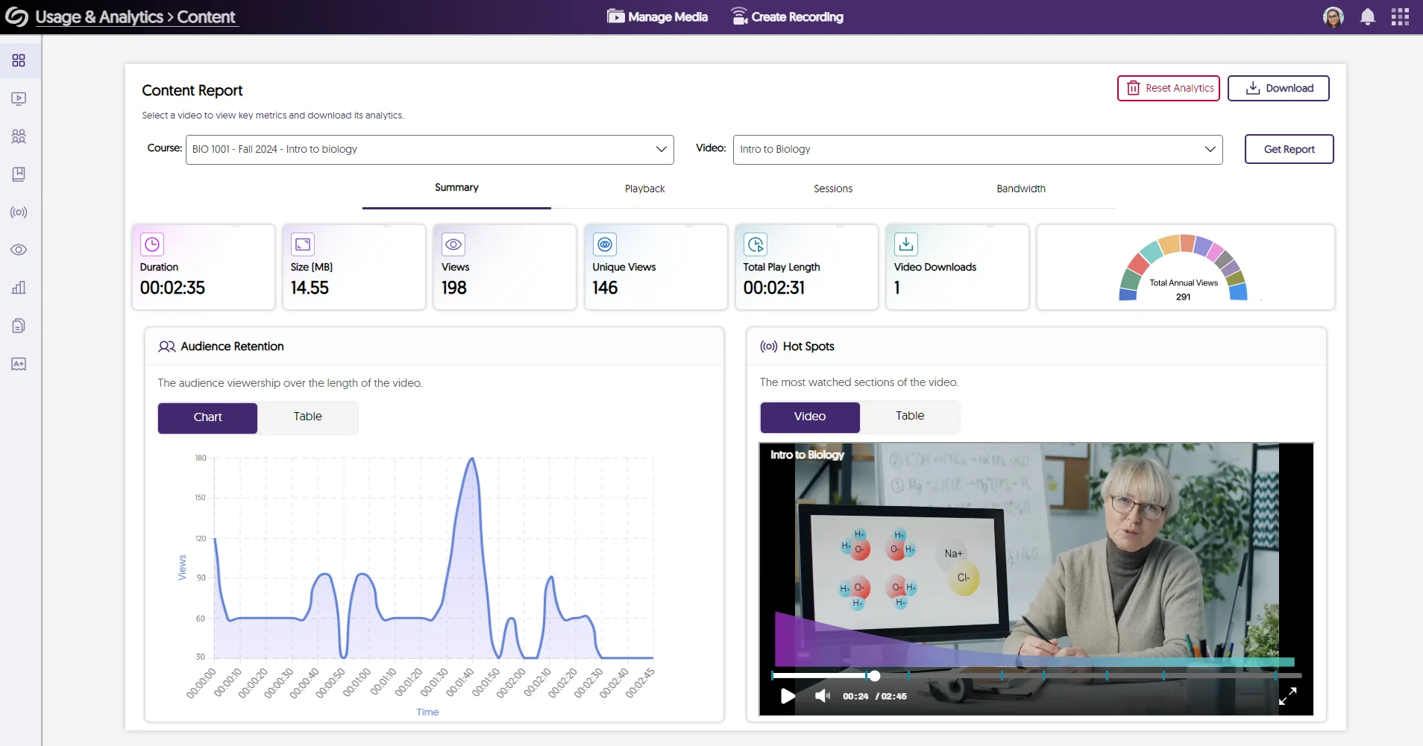Click the bookmarked courses icon in sidebar
The image size is (1423, 746).
point(19,174)
